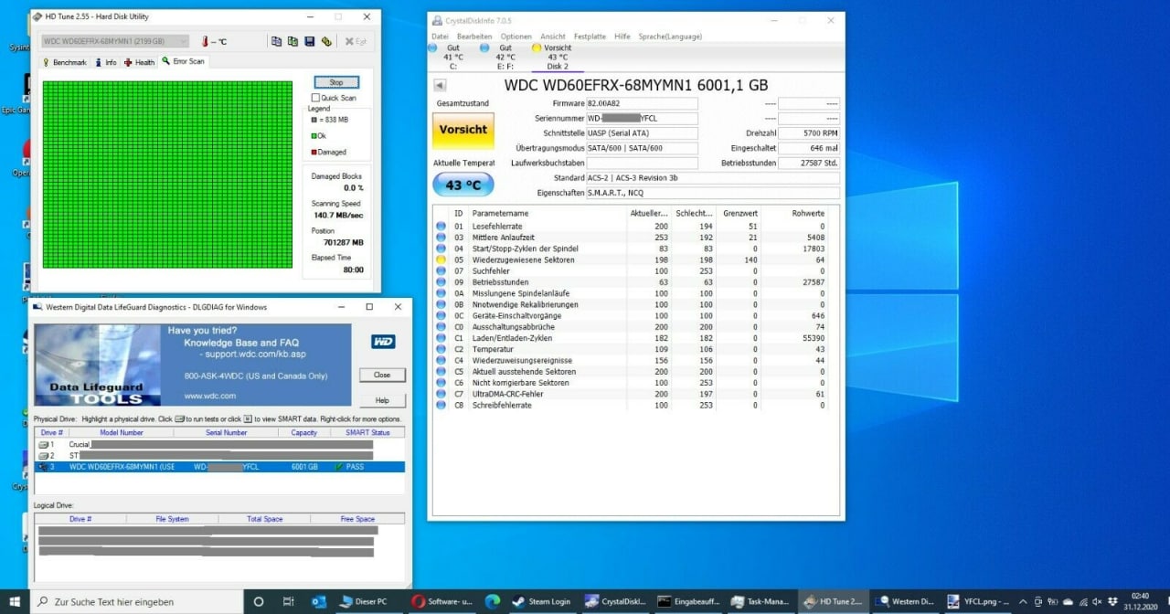The height and width of the screenshot is (614, 1170).
Task: Switch to Health tab in HD Tune
Action: (140, 62)
